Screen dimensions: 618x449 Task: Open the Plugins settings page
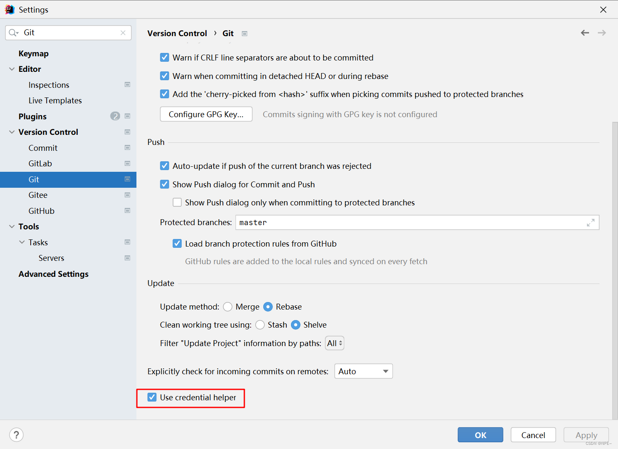[32, 116]
